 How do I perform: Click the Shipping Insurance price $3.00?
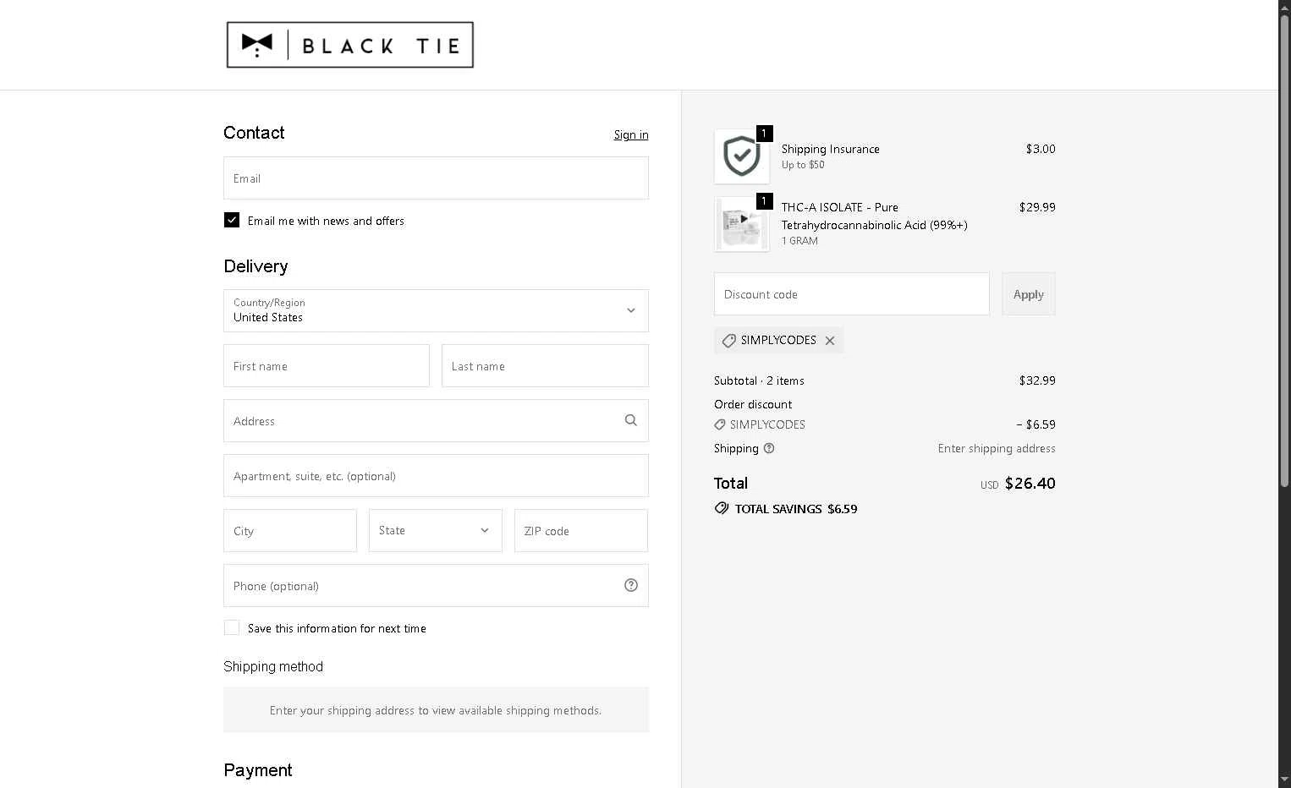pyautogui.click(x=1041, y=149)
